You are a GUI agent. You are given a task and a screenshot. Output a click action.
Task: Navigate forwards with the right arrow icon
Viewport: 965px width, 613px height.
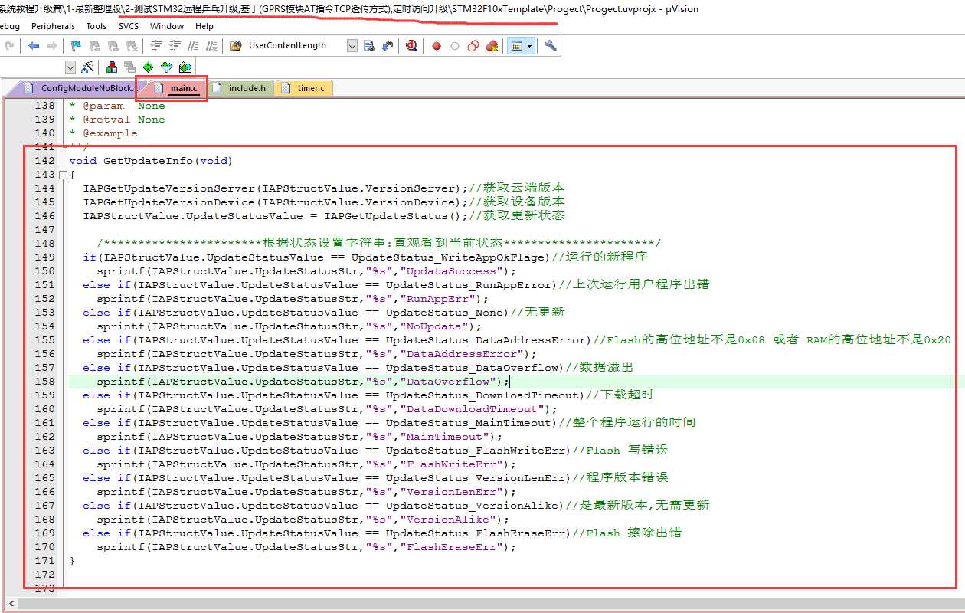51,46
